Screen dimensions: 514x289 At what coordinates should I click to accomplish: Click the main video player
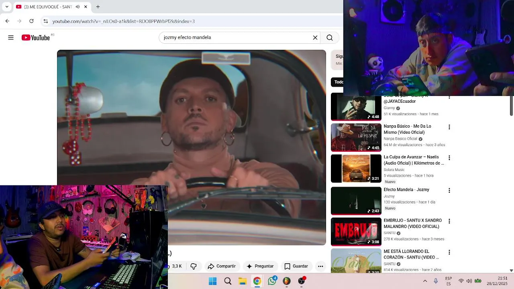(x=192, y=147)
